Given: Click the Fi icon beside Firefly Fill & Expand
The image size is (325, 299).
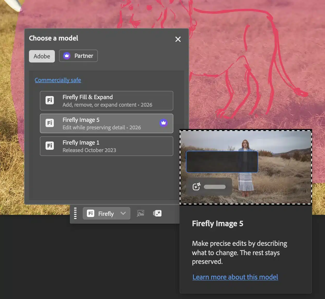Looking at the screenshot, I should tap(50, 100).
